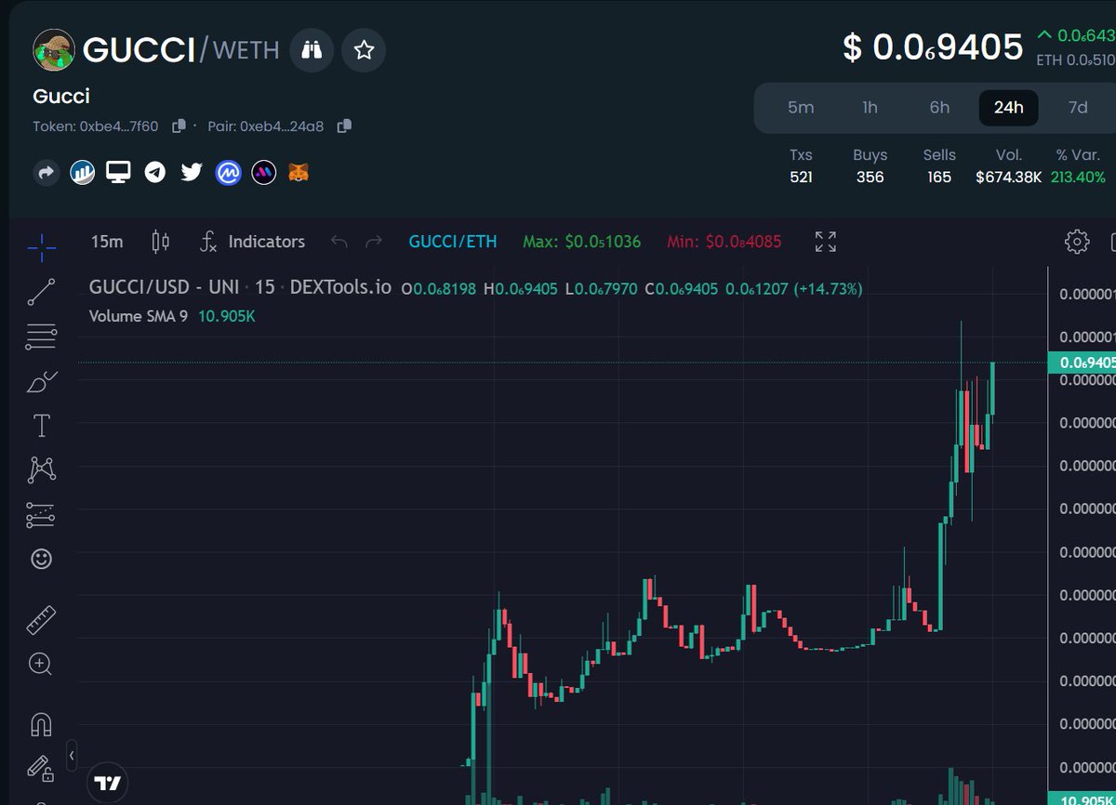Open Gucci CoinMarketCap page
This screenshot has height=805, width=1116.
coord(228,172)
